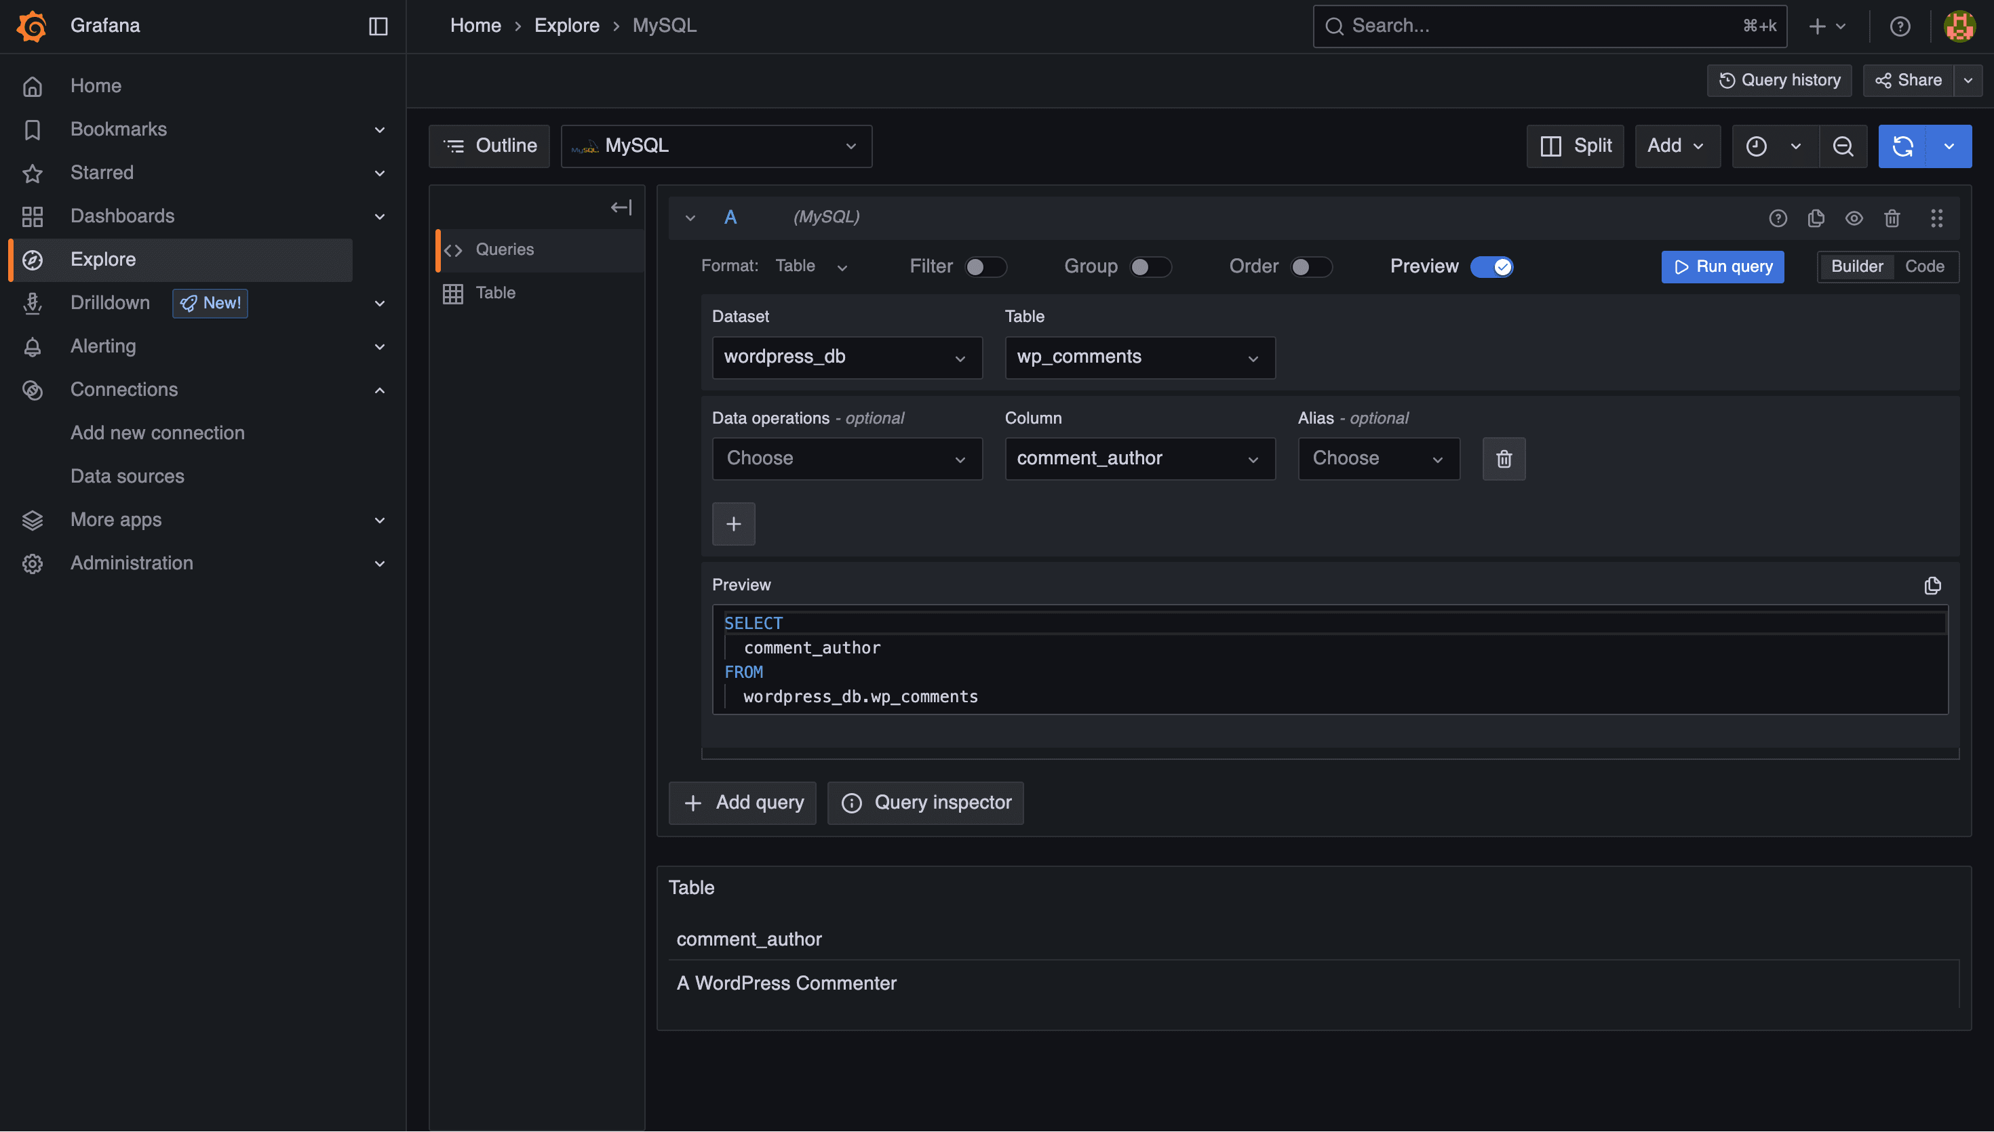Viewport: 1994px width, 1132px height.
Task: Select Table in the outline panel
Action: click(540, 294)
